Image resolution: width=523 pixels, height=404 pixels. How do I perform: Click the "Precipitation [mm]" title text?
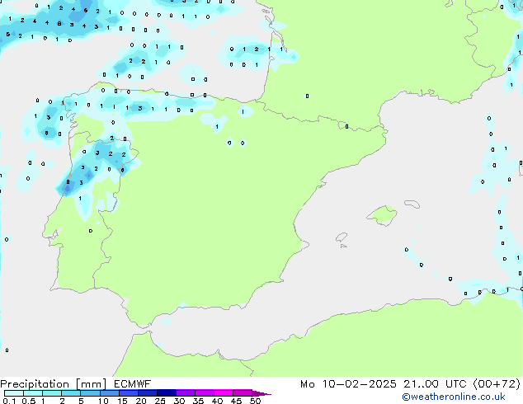[x=54, y=384]
